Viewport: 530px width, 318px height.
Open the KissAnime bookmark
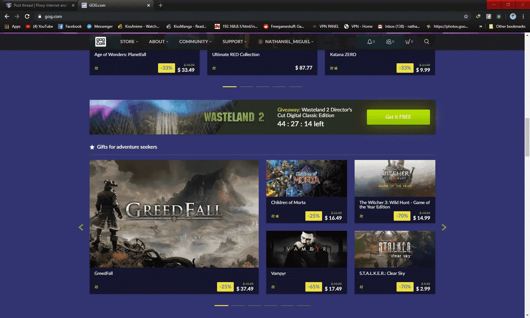[x=138, y=26]
